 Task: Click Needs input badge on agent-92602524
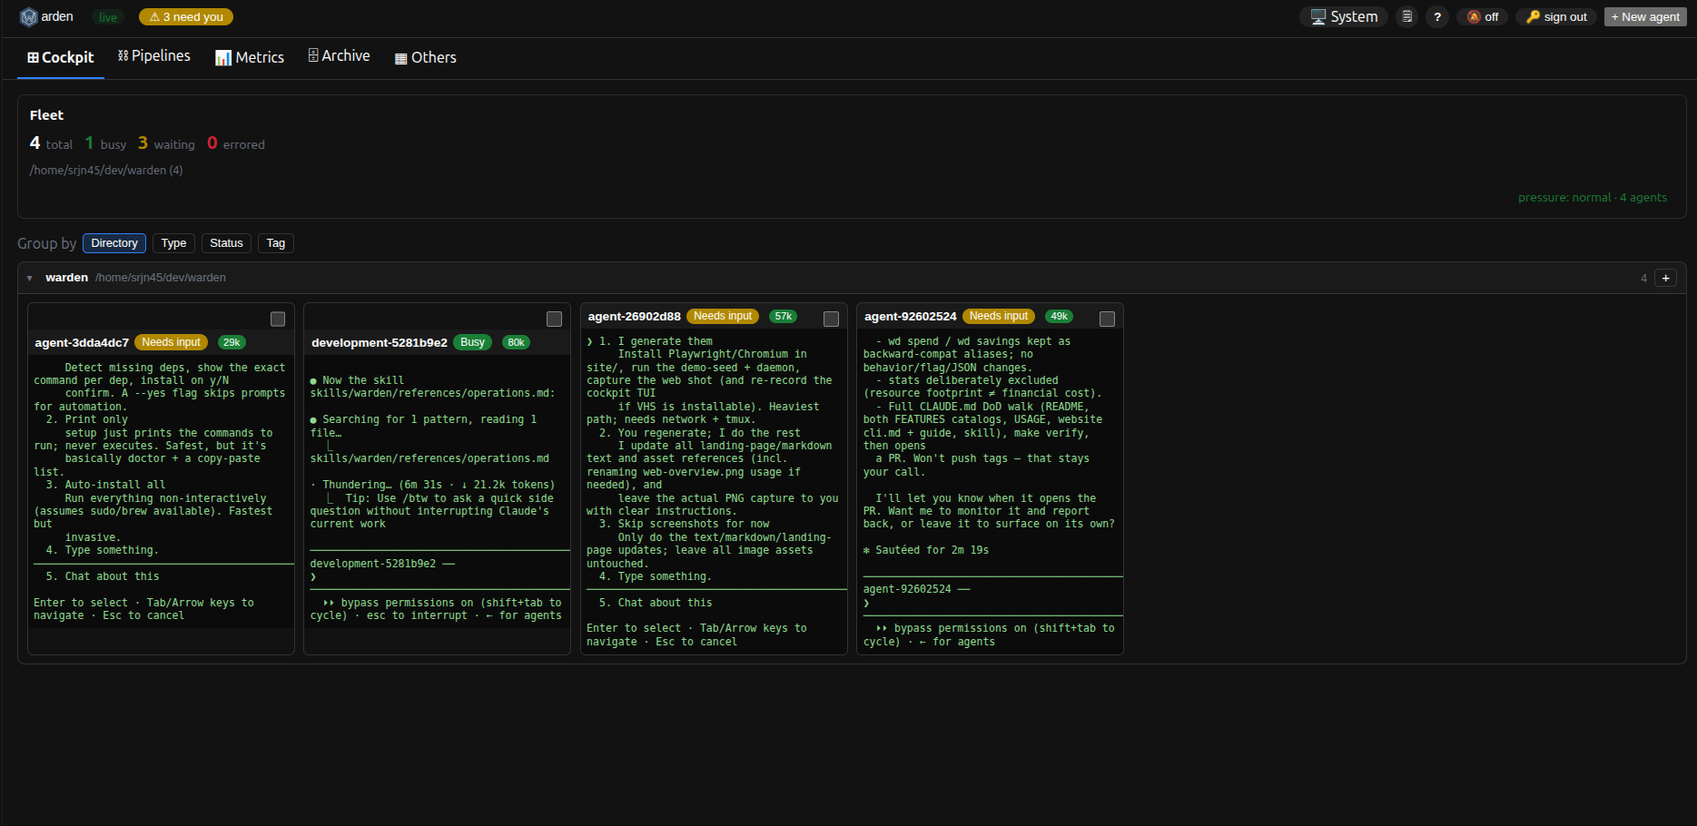(x=999, y=316)
